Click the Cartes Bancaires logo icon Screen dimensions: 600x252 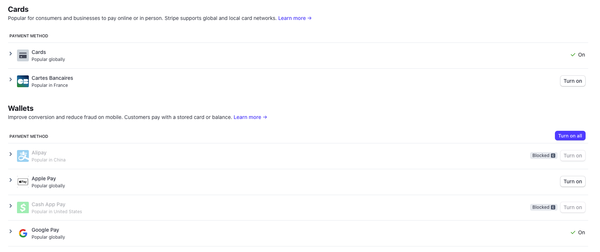tap(23, 81)
